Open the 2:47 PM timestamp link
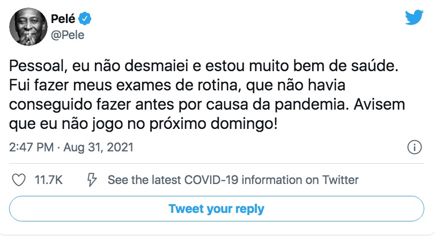 click(30, 147)
